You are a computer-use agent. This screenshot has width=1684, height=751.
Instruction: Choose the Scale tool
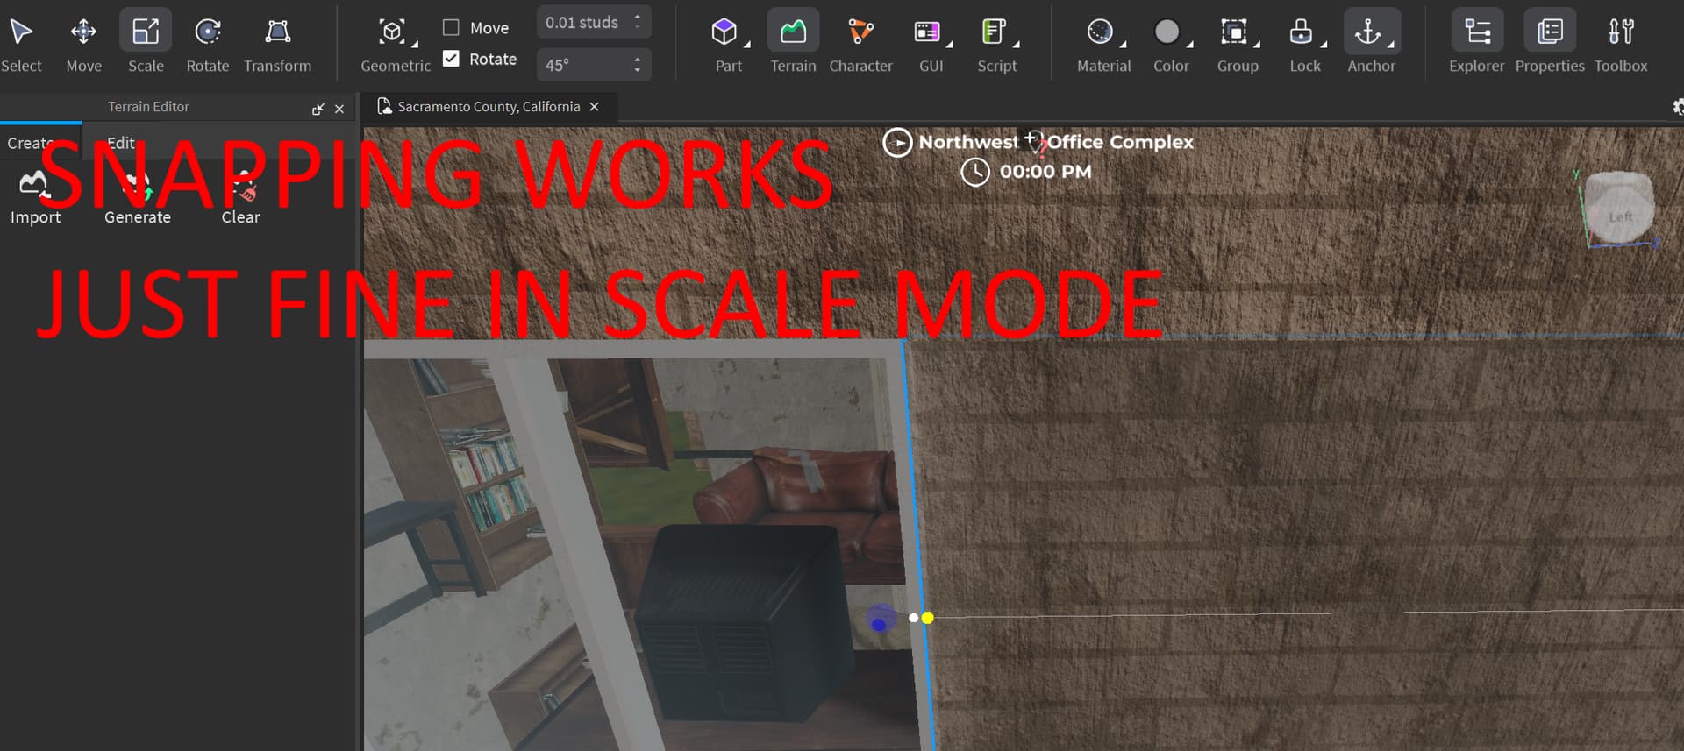pos(146,42)
